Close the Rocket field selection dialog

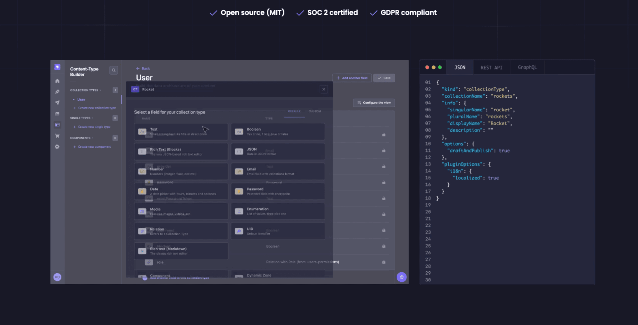[324, 89]
